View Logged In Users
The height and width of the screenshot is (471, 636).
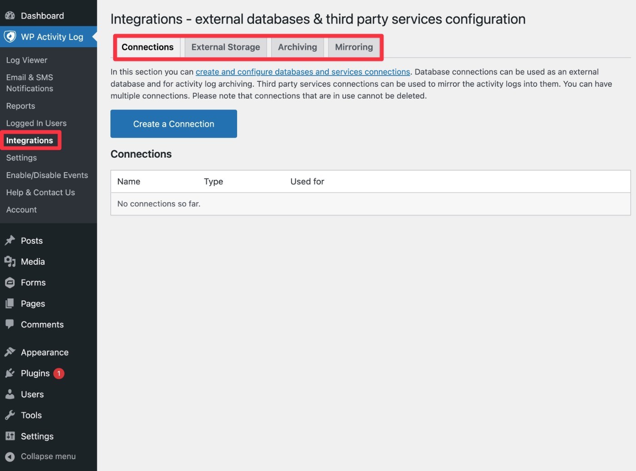(36, 123)
